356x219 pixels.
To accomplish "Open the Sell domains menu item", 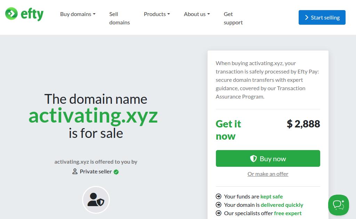I will coord(120,18).
